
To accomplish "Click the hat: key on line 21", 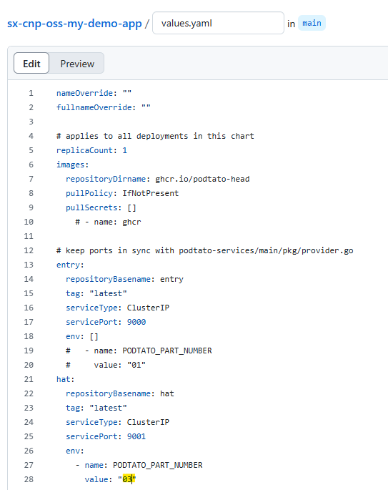I will point(65,379).
